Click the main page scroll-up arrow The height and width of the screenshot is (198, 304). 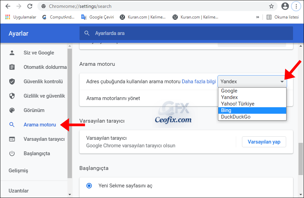pos(301,46)
